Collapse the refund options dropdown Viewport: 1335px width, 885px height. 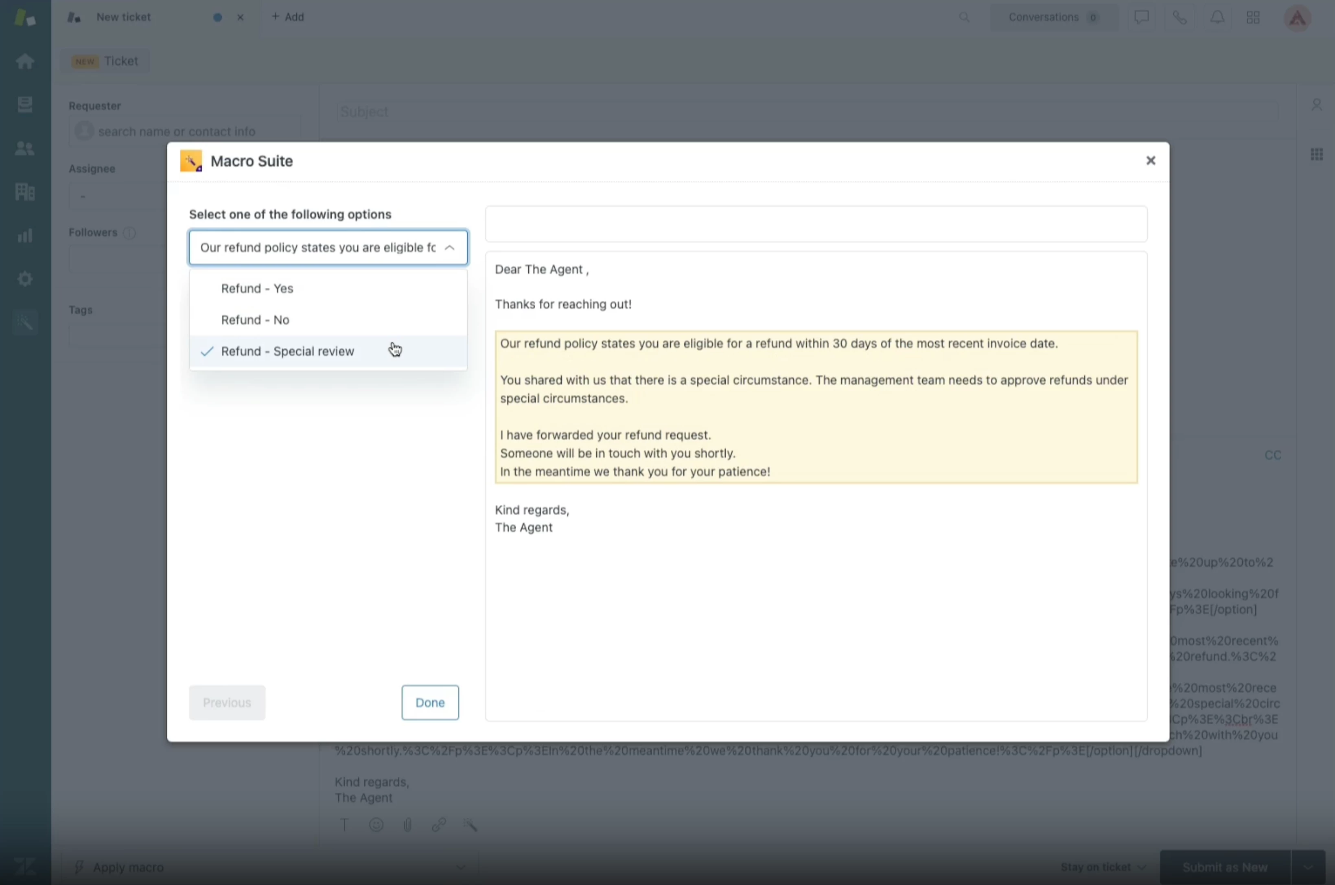pyautogui.click(x=449, y=248)
